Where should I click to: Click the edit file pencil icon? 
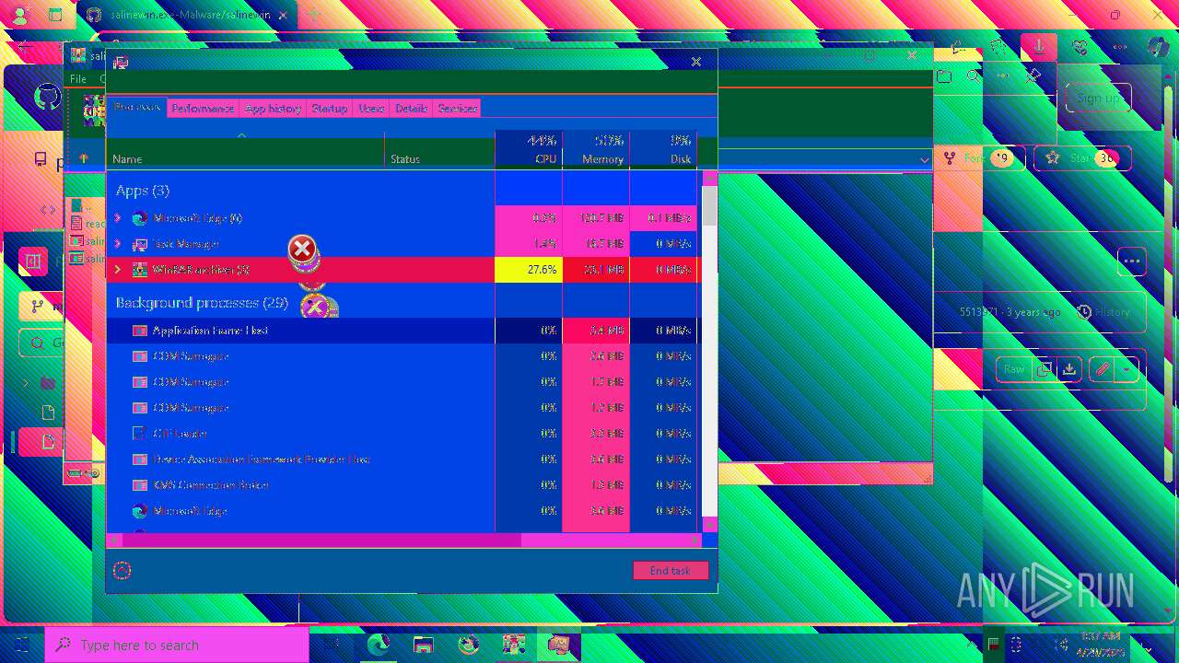tap(1101, 369)
